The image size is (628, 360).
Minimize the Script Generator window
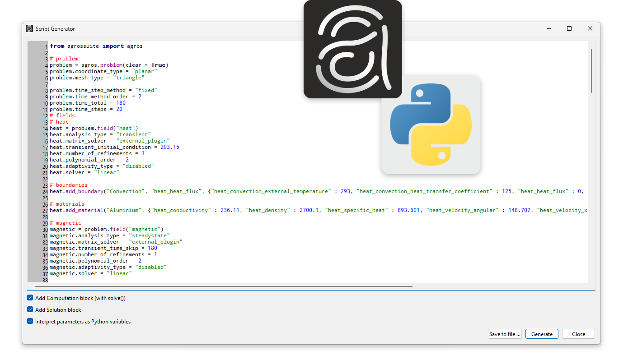(x=549, y=28)
